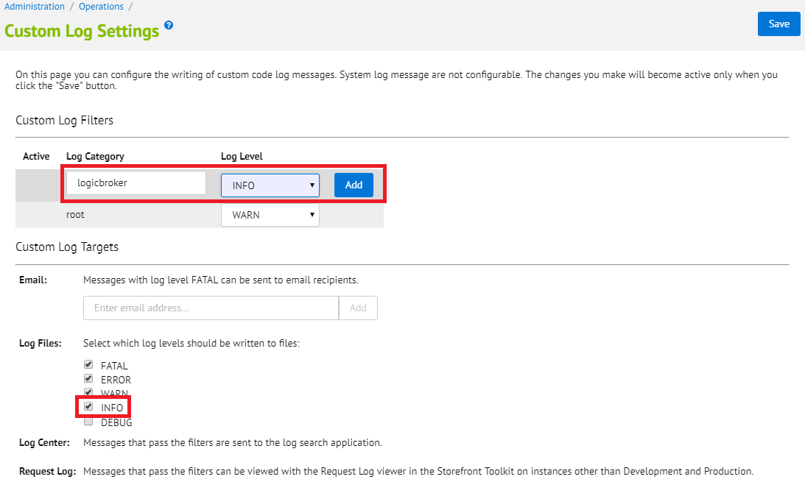
Task: Expand the WARN dropdown for root category
Action: point(270,215)
